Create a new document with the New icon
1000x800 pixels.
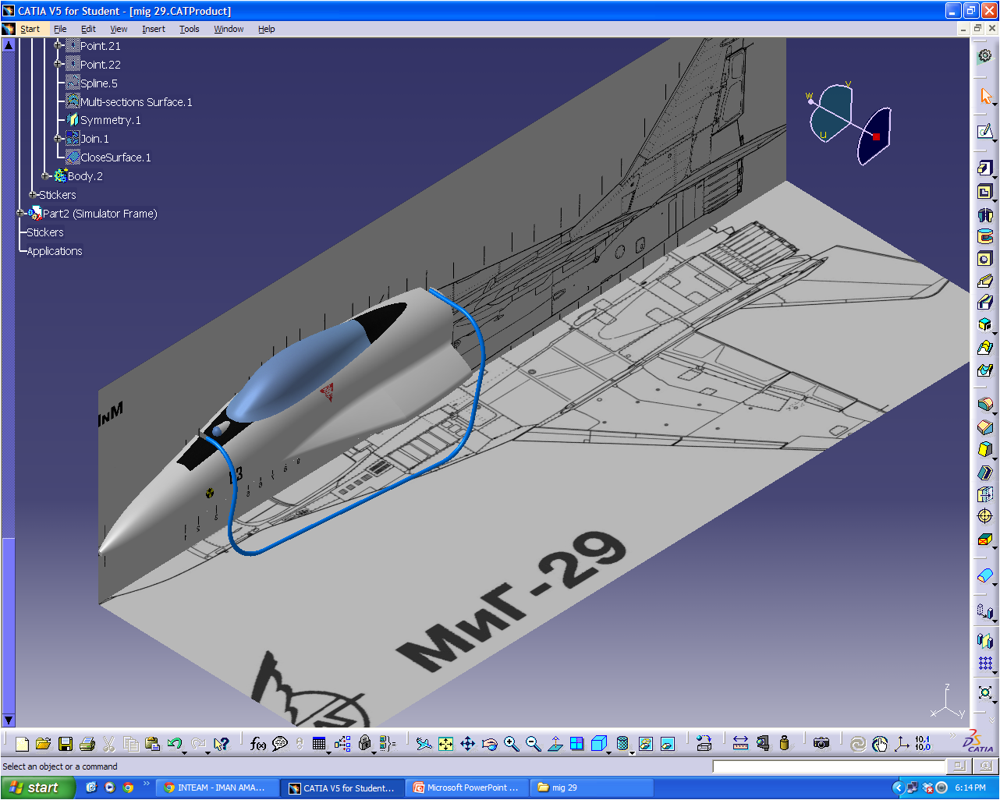(x=22, y=744)
